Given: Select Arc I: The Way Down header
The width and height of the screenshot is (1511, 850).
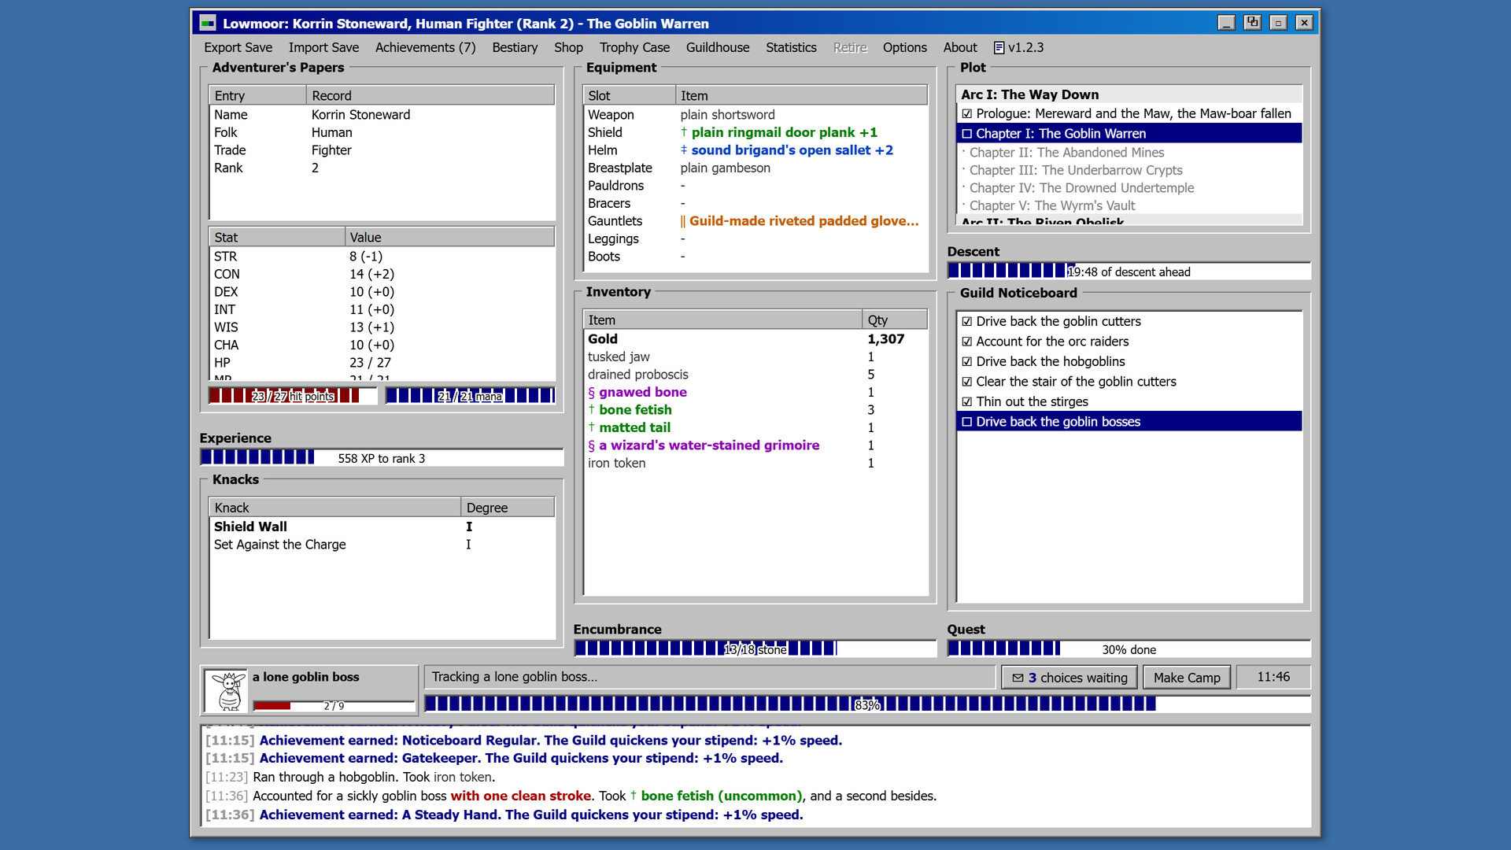Looking at the screenshot, I should click(1129, 94).
